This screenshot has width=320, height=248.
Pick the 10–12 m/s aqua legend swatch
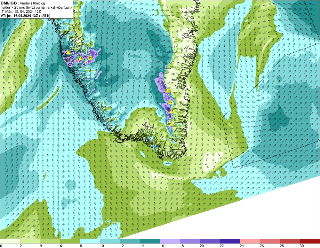coord(110,241)
